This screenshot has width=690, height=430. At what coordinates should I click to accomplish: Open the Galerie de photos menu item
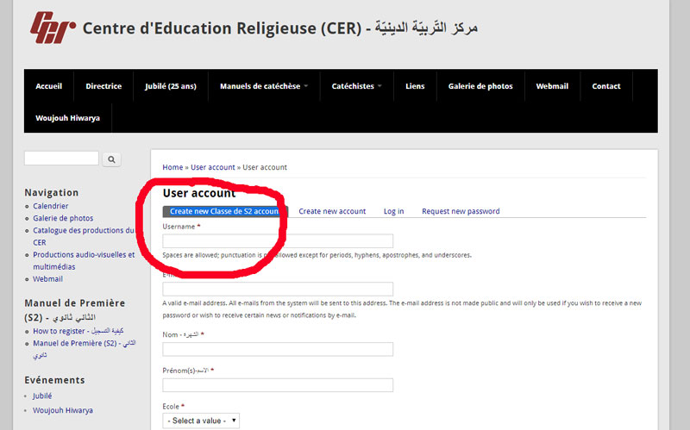click(480, 86)
